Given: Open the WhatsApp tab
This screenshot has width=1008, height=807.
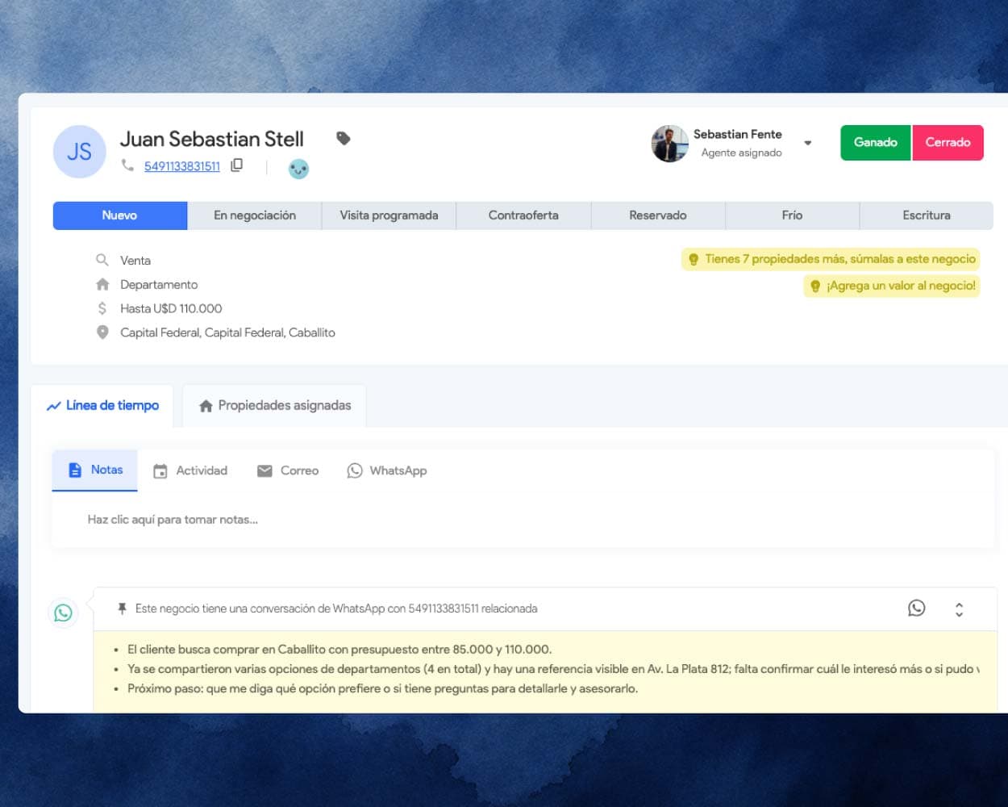Looking at the screenshot, I should pyautogui.click(x=387, y=470).
